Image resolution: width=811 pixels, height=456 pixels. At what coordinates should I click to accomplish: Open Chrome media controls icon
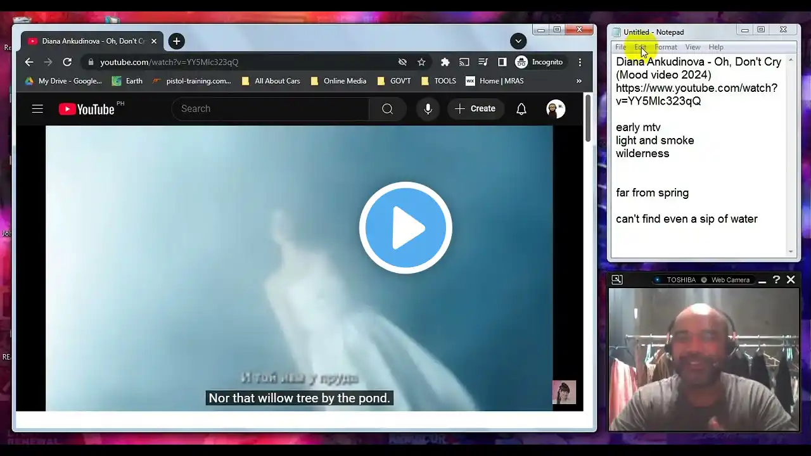(483, 62)
